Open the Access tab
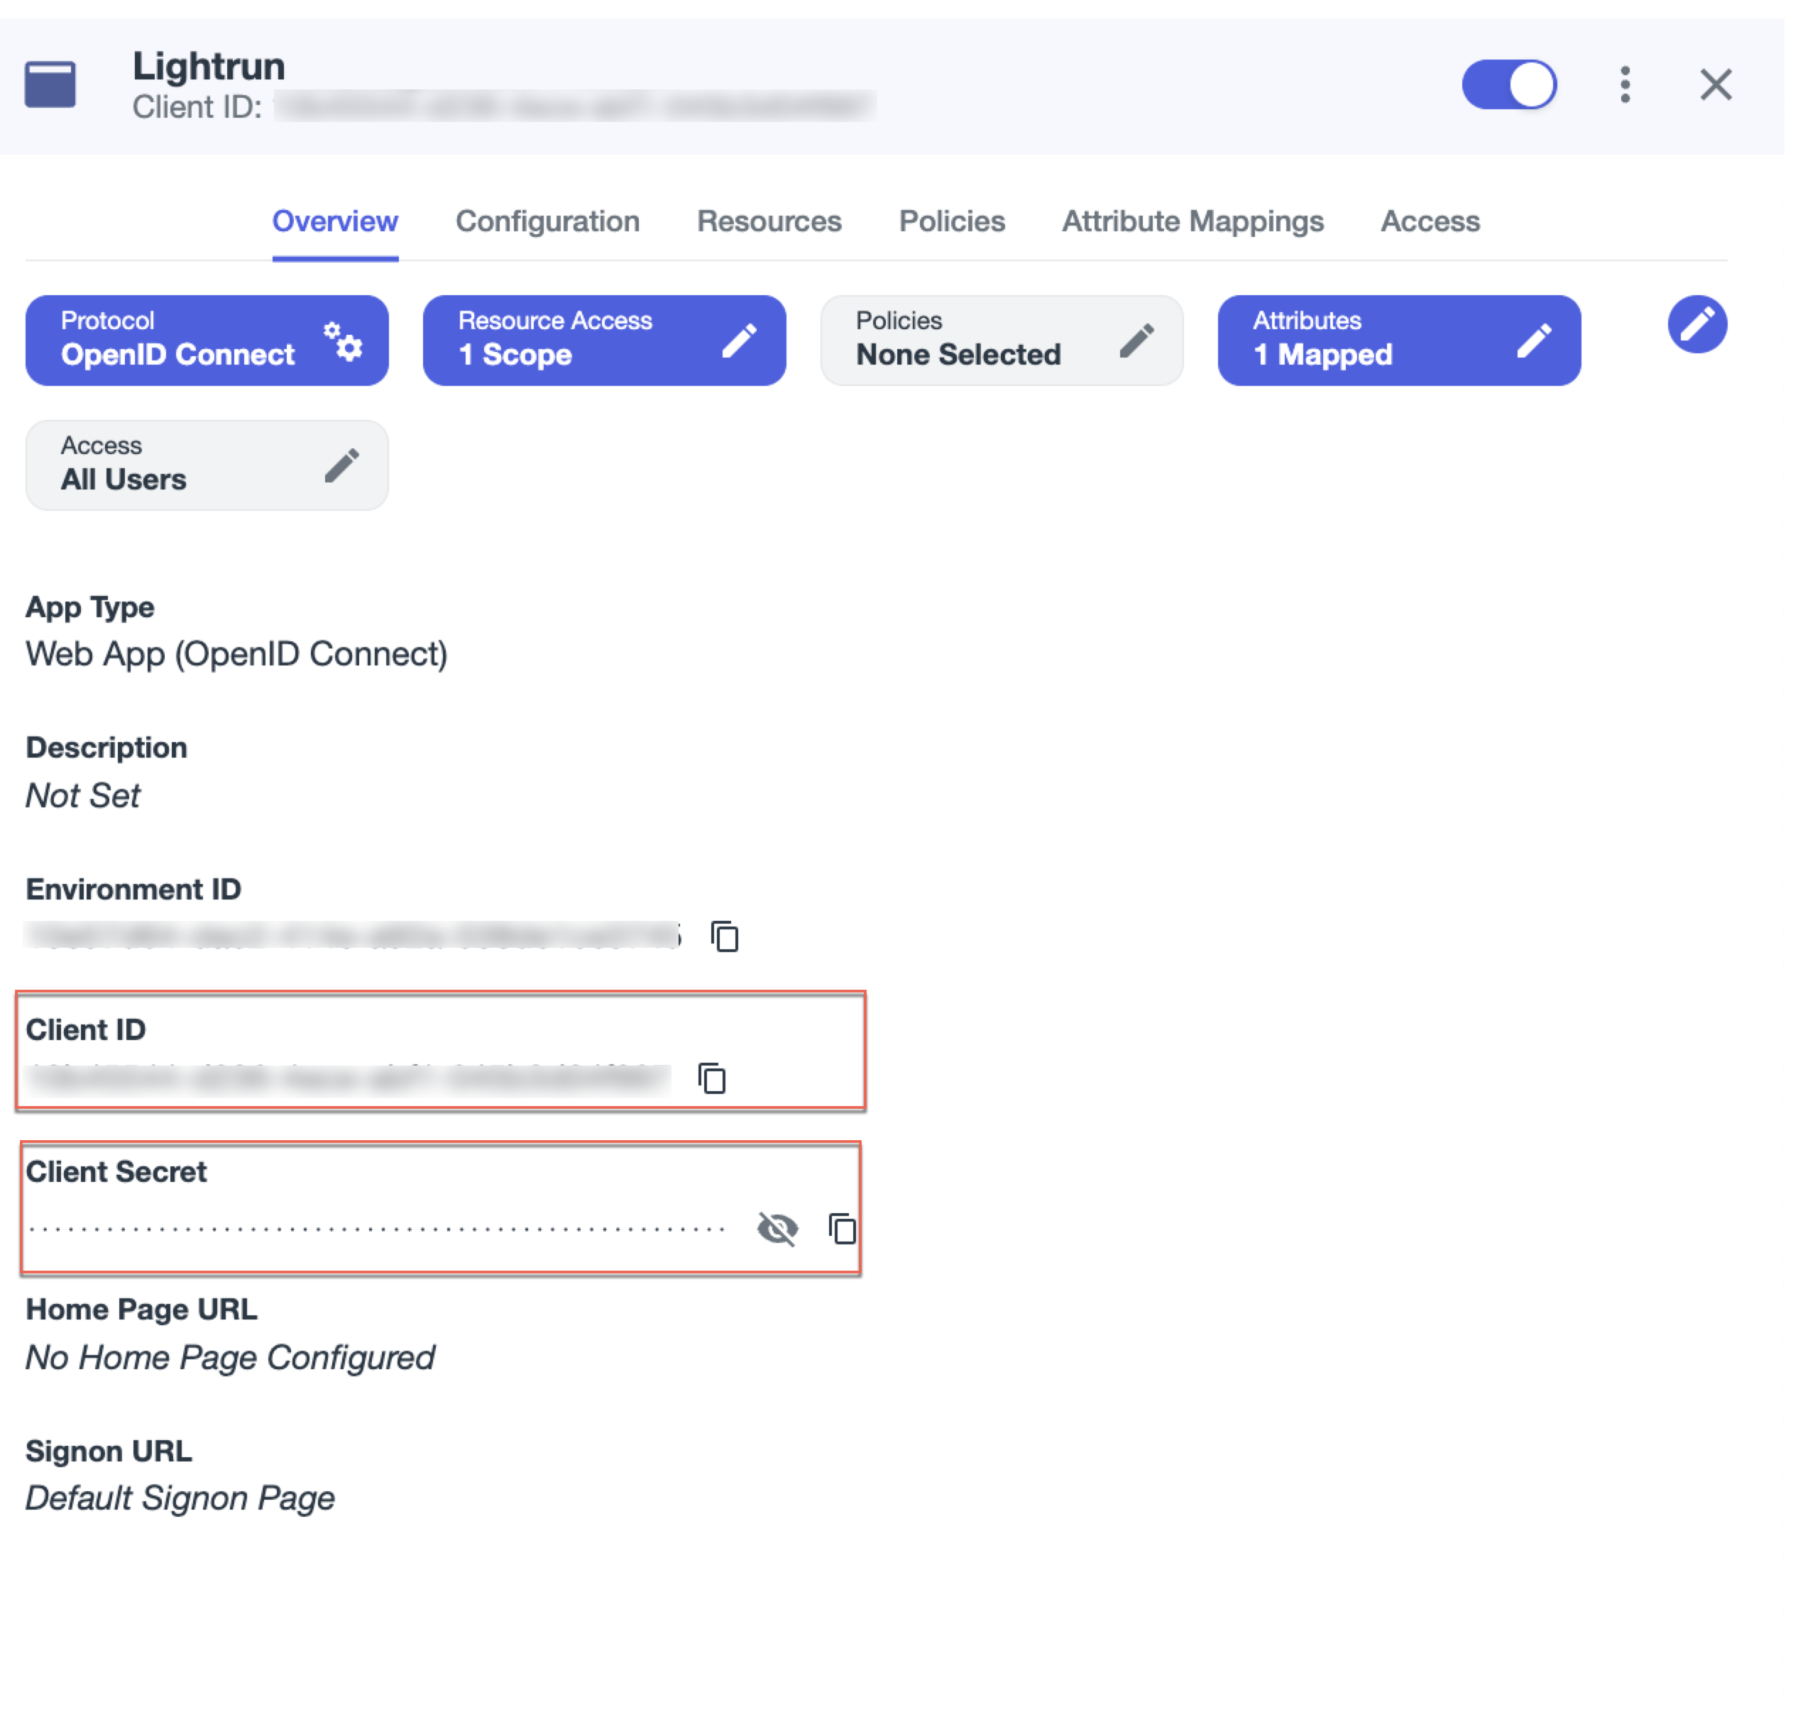The image size is (1793, 1714). 1429,221
